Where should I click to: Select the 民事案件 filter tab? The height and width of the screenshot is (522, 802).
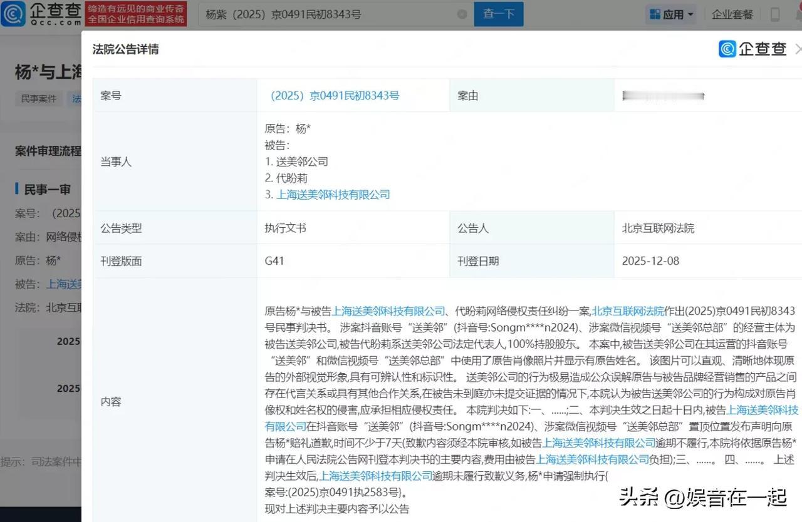pyautogui.click(x=38, y=98)
